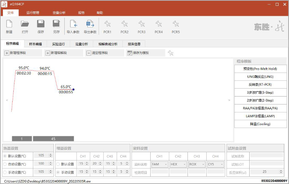Choose the LAMP法恒温(LAMP) template

[x=260, y=116]
